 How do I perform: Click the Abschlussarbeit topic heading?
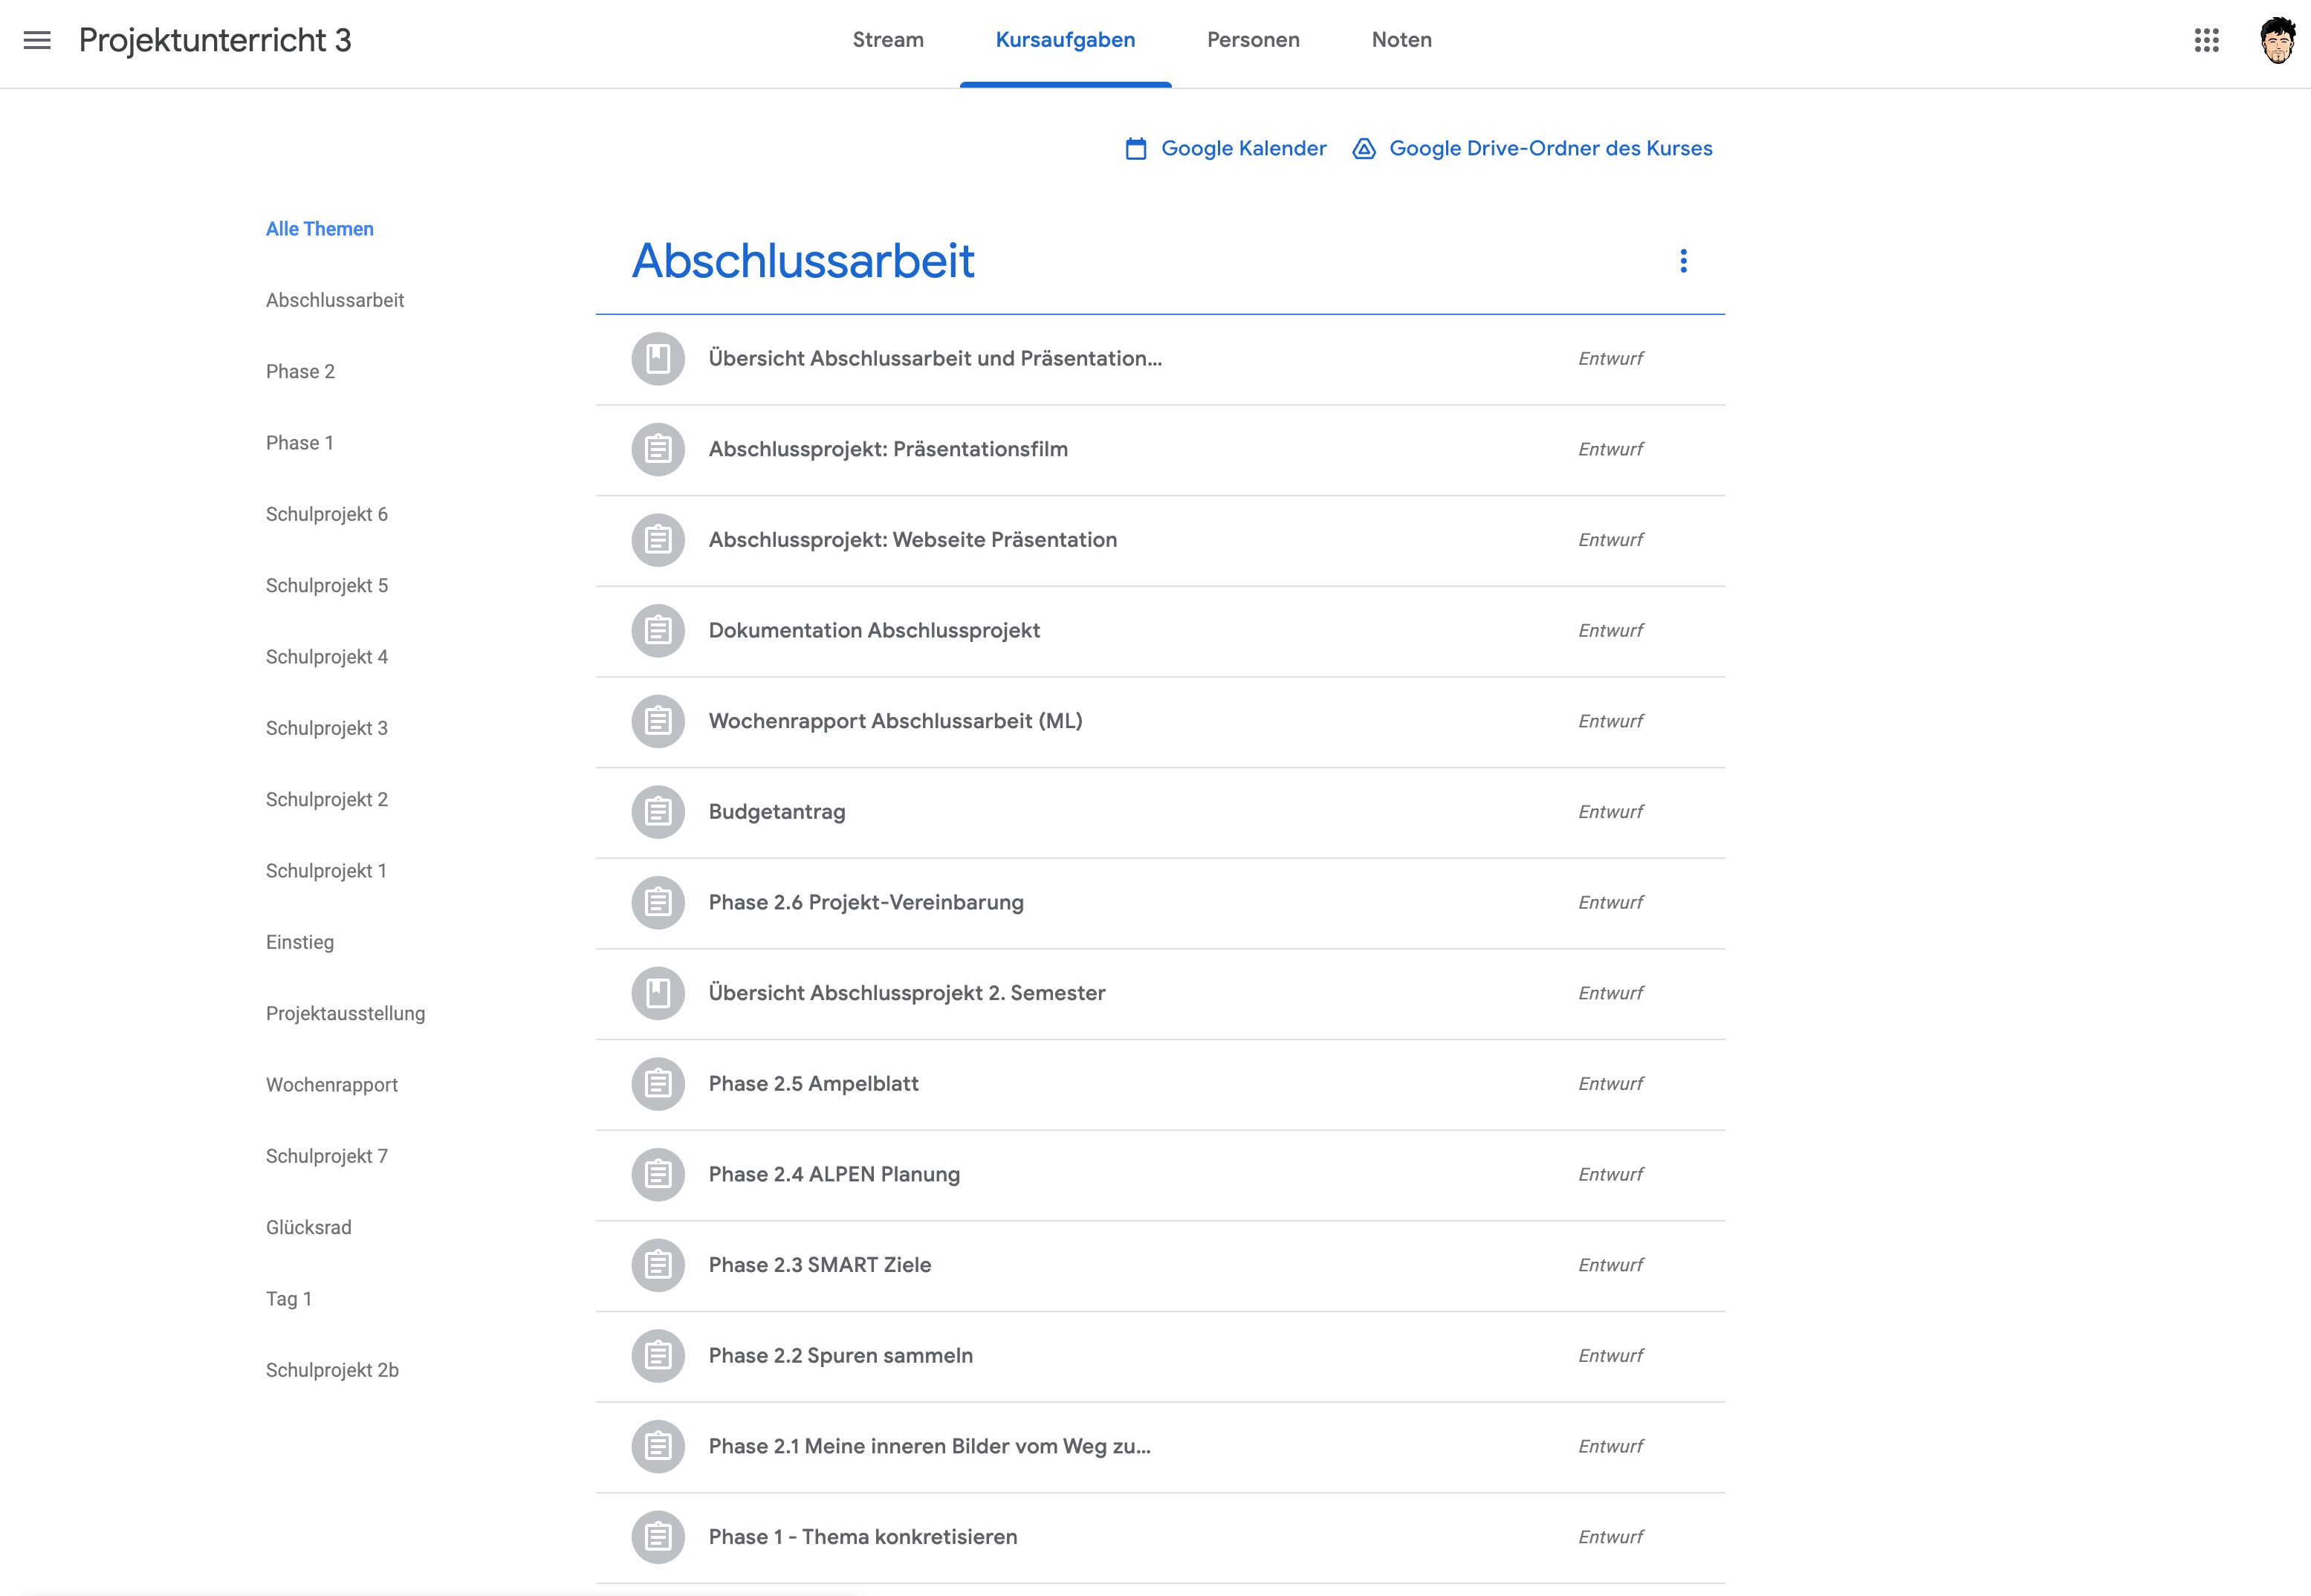pos(803,261)
